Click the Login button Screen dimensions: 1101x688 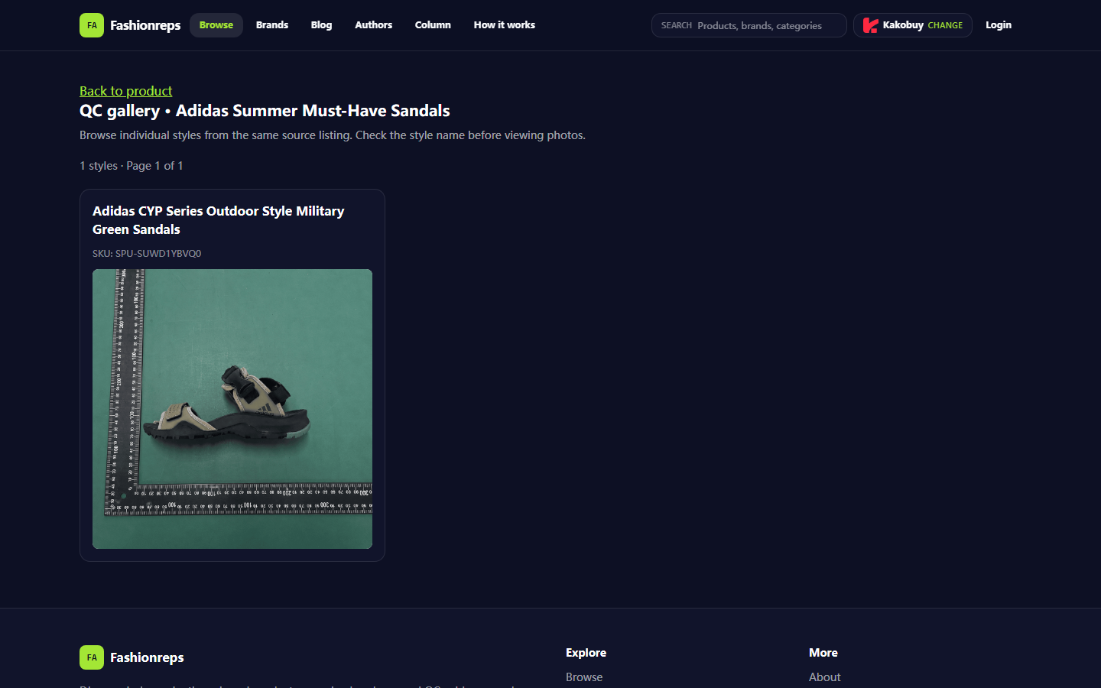999,25
